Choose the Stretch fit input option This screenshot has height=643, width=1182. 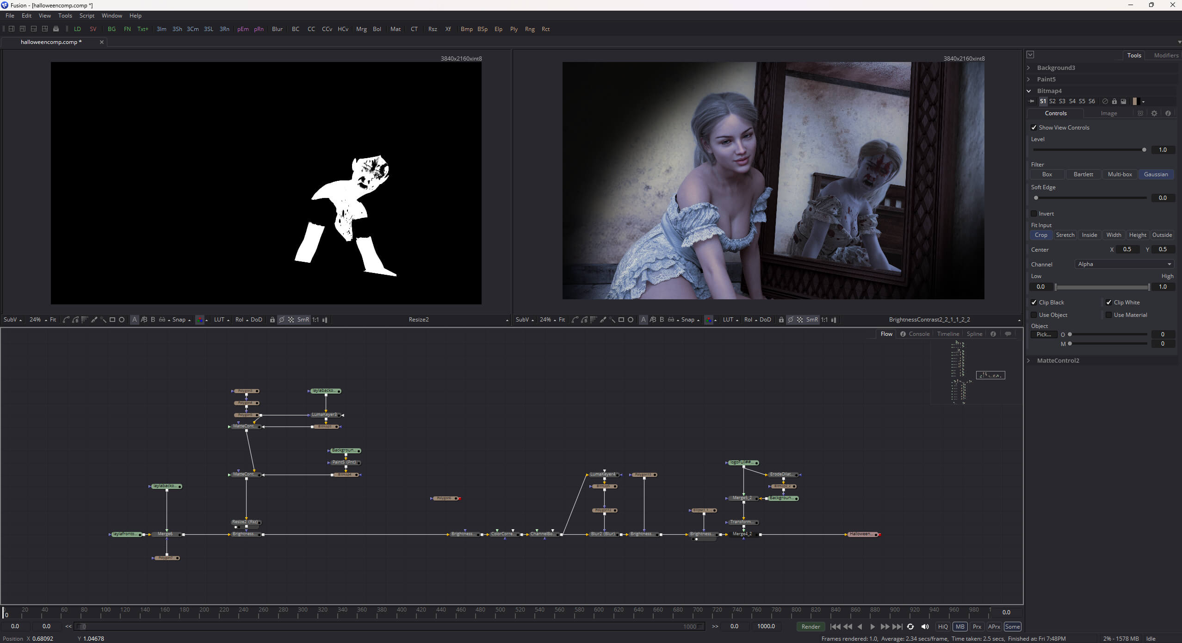coord(1065,235)
